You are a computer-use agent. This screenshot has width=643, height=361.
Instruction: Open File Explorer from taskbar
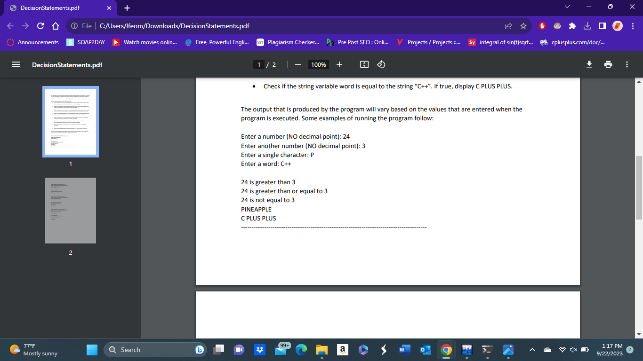tap(321, 350)
